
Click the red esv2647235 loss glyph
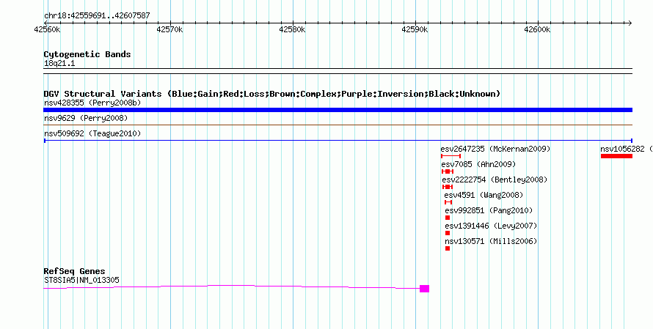pos(450,156)
